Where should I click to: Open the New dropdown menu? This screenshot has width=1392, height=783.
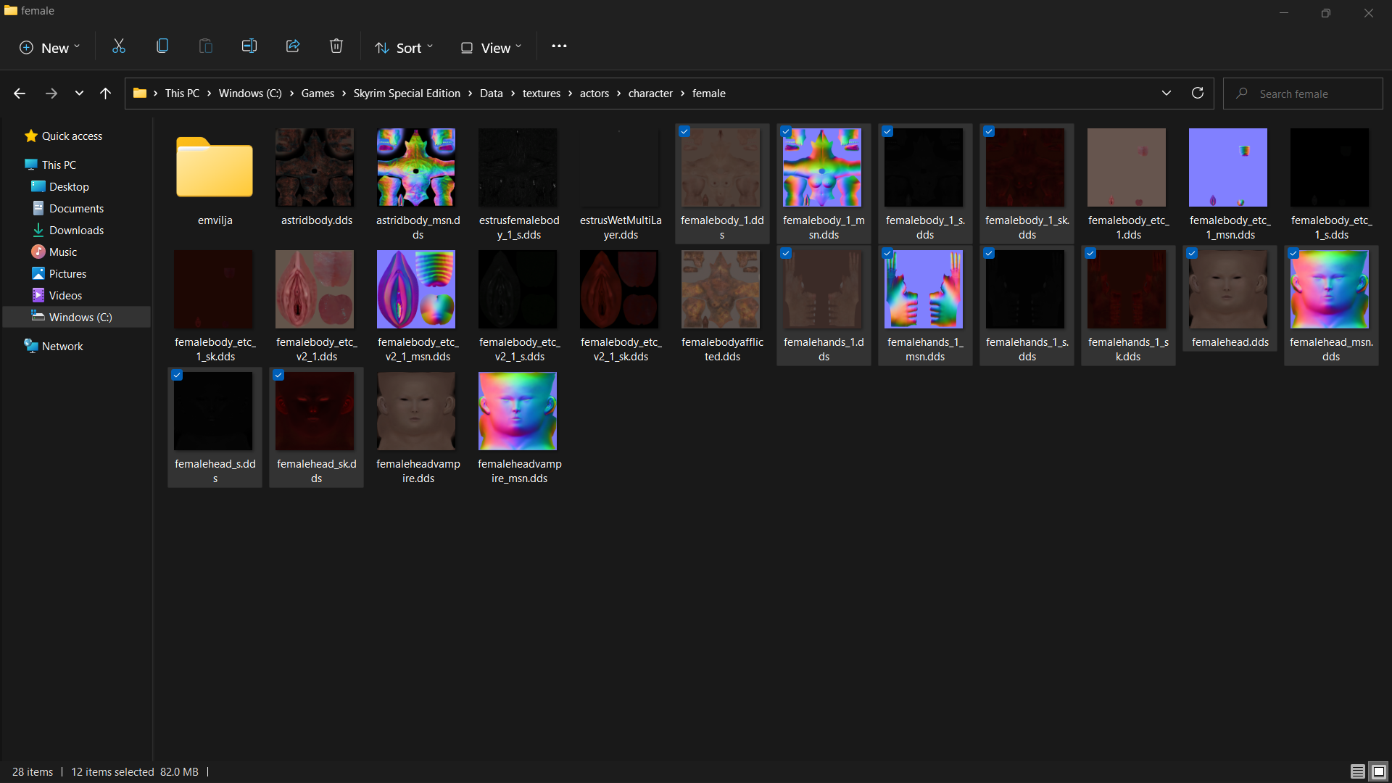point(49,48)
